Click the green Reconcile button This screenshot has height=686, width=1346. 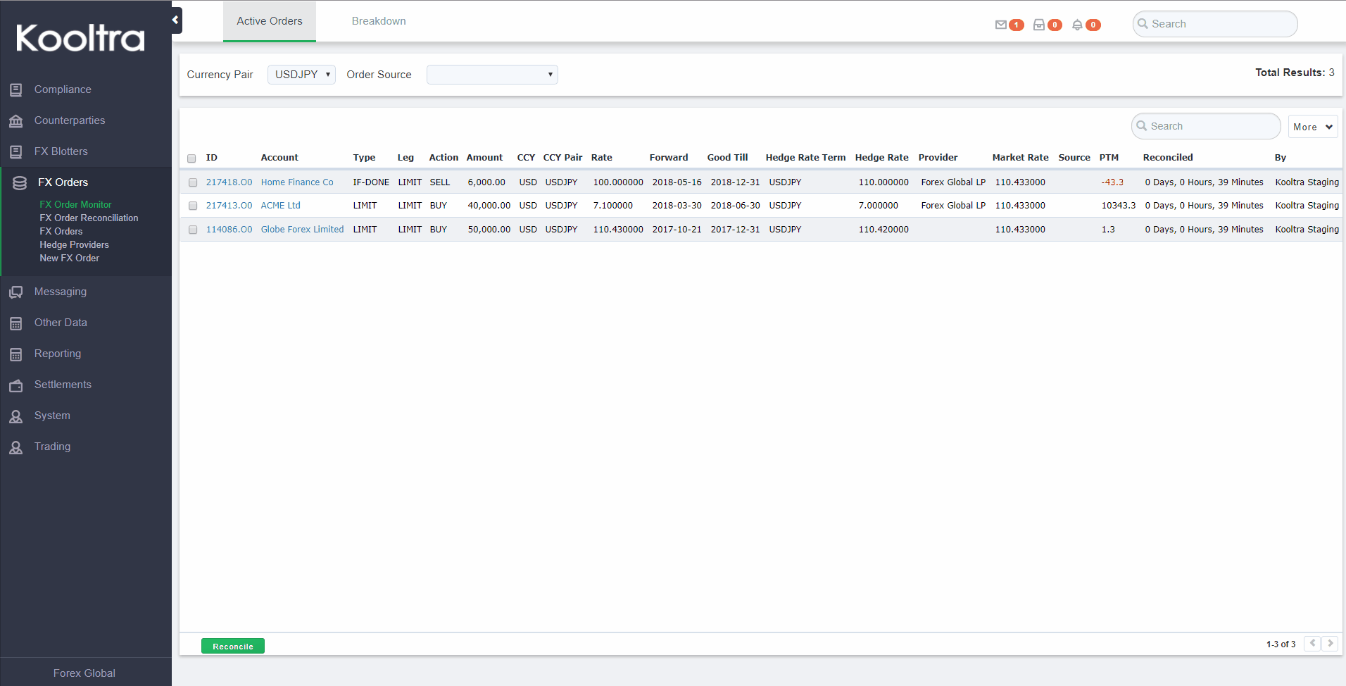[x=233, y=646]
